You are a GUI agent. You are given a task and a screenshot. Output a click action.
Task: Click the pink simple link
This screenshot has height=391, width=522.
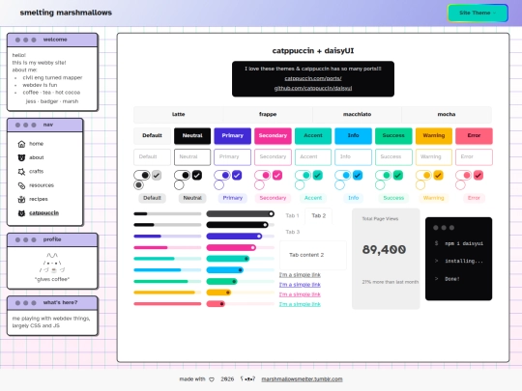coord(300,294)
